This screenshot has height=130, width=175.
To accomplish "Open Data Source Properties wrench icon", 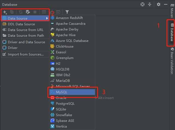I will (28, 12).
